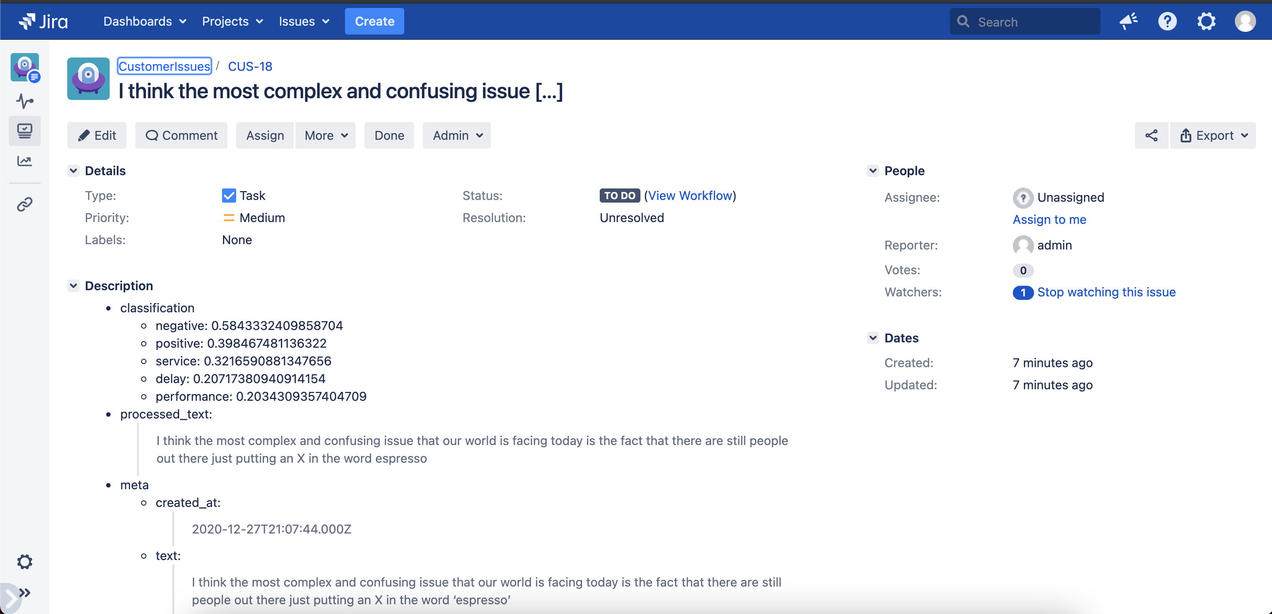Open the Export dropdown
Screen dimensions: 1272x614
(x=1213, y=135)
